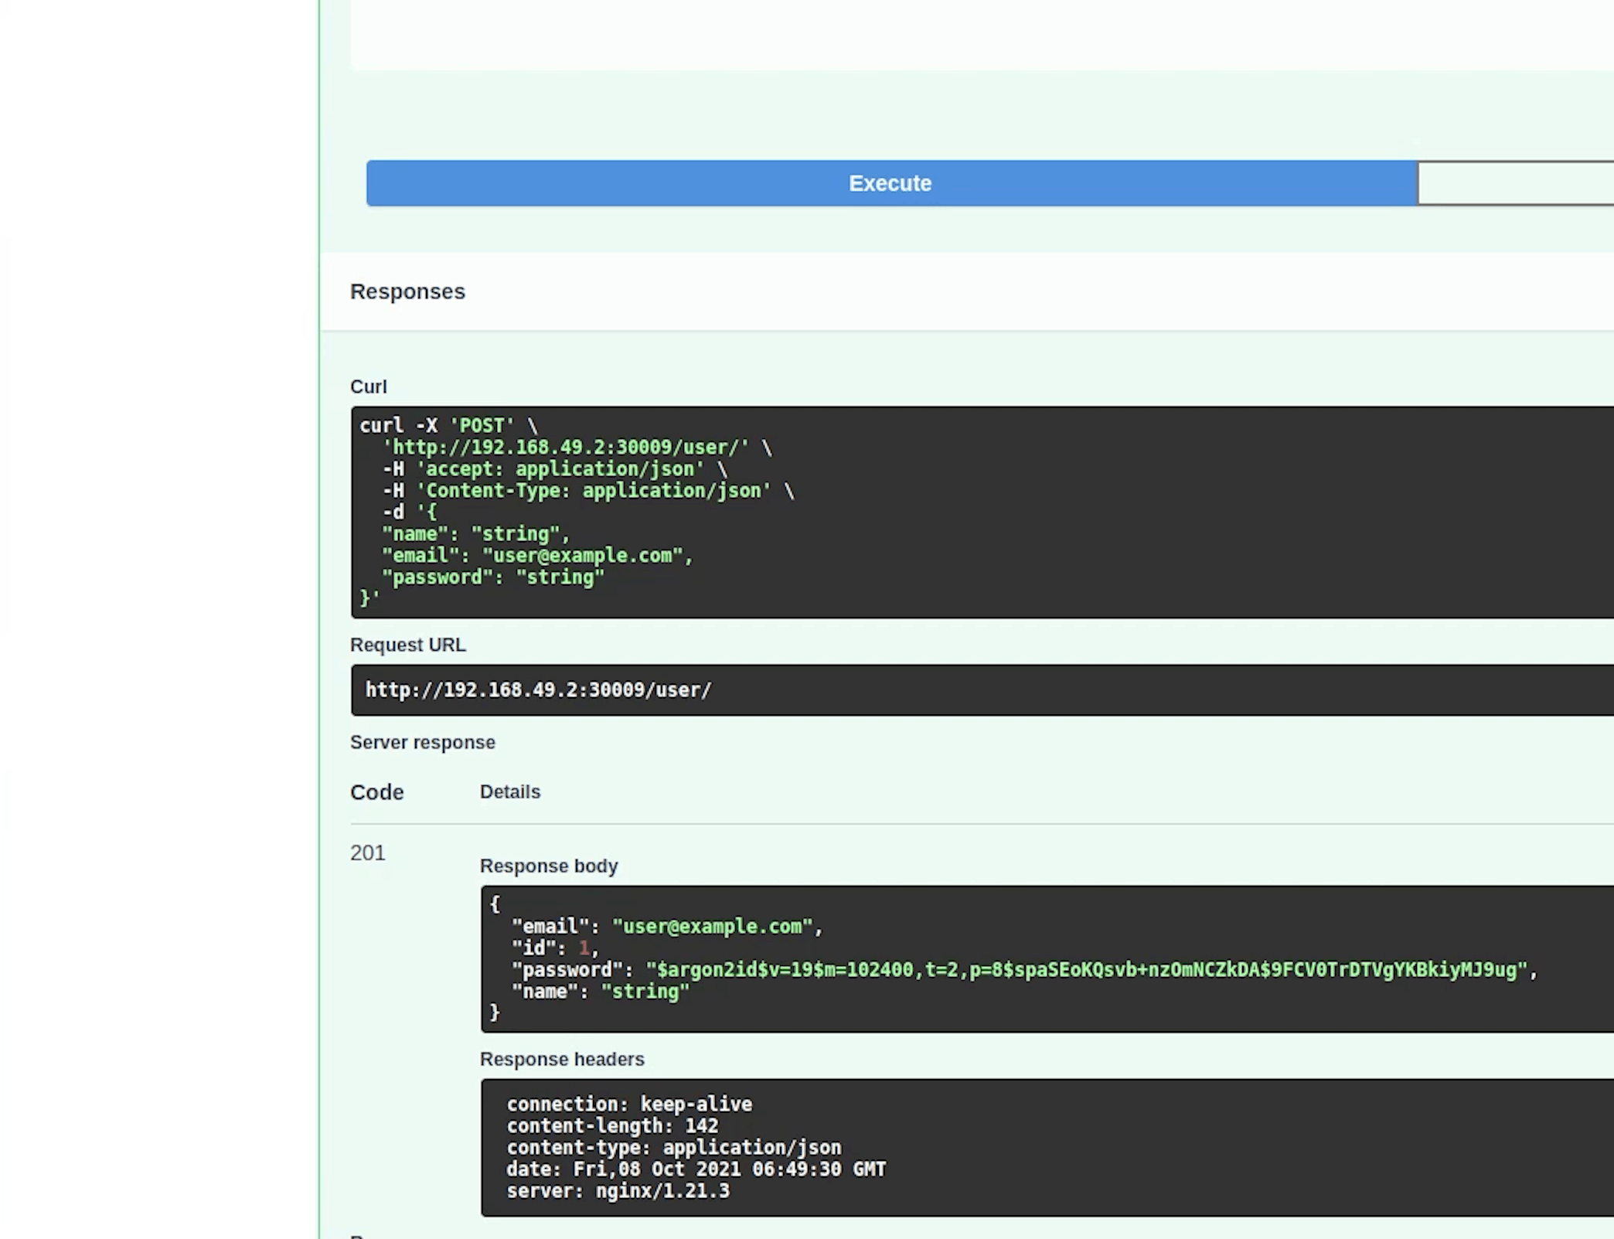
Task: Click the blue Execute button
Action: pos(890,183)
